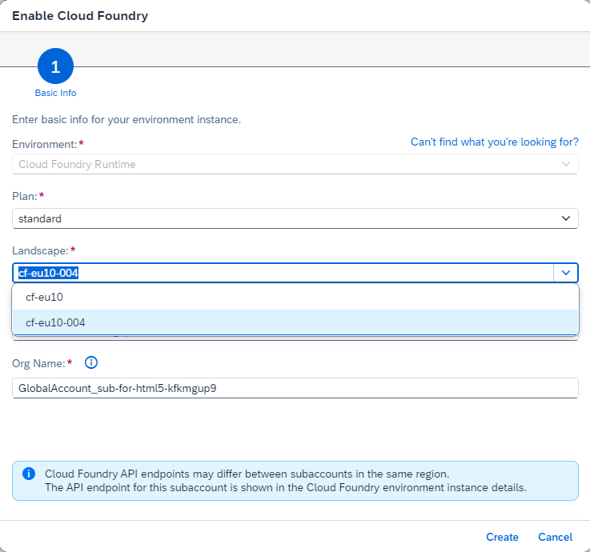This screenshot has height=552, width=590.
Task: Click the Landscape text field
Action: click(283, 273)
